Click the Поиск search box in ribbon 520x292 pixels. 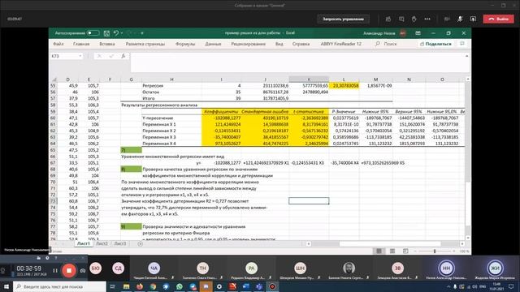[387, 44]
